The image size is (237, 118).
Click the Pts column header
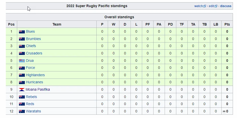227,24
